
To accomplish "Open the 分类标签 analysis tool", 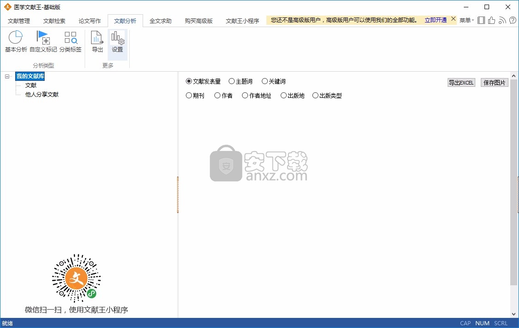I will (70, 41).
